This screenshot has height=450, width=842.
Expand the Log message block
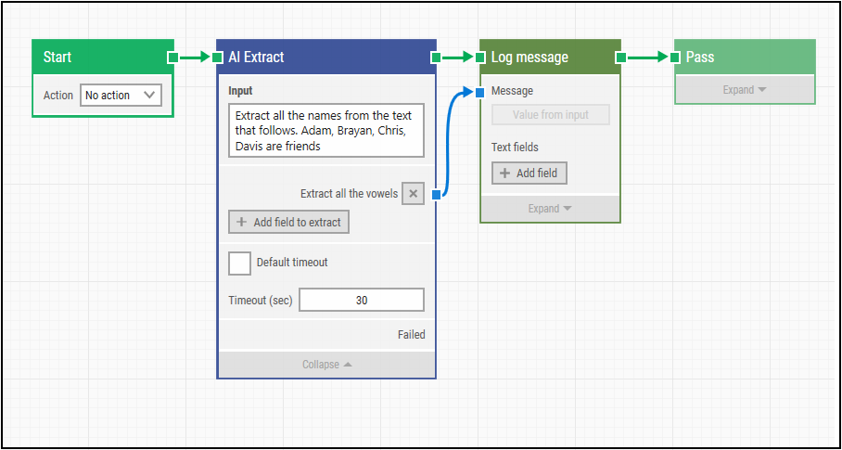[550, 209]
